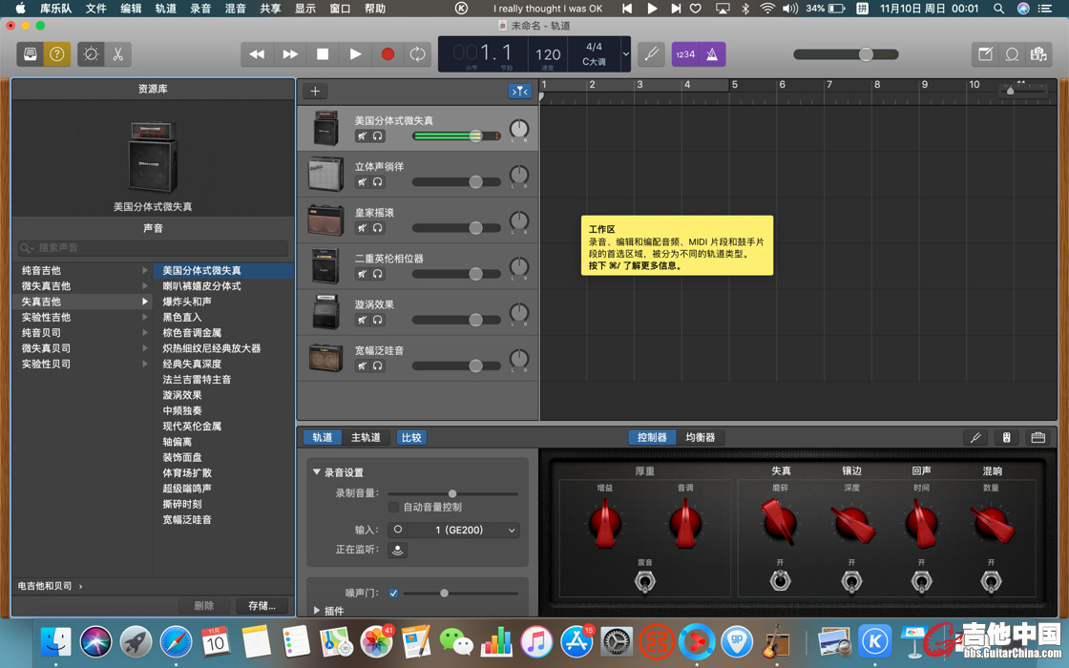Open the LCD display mode dropdown arrow
The image size is (1069, 668).
pyautogui.click(x=625, y=53)
